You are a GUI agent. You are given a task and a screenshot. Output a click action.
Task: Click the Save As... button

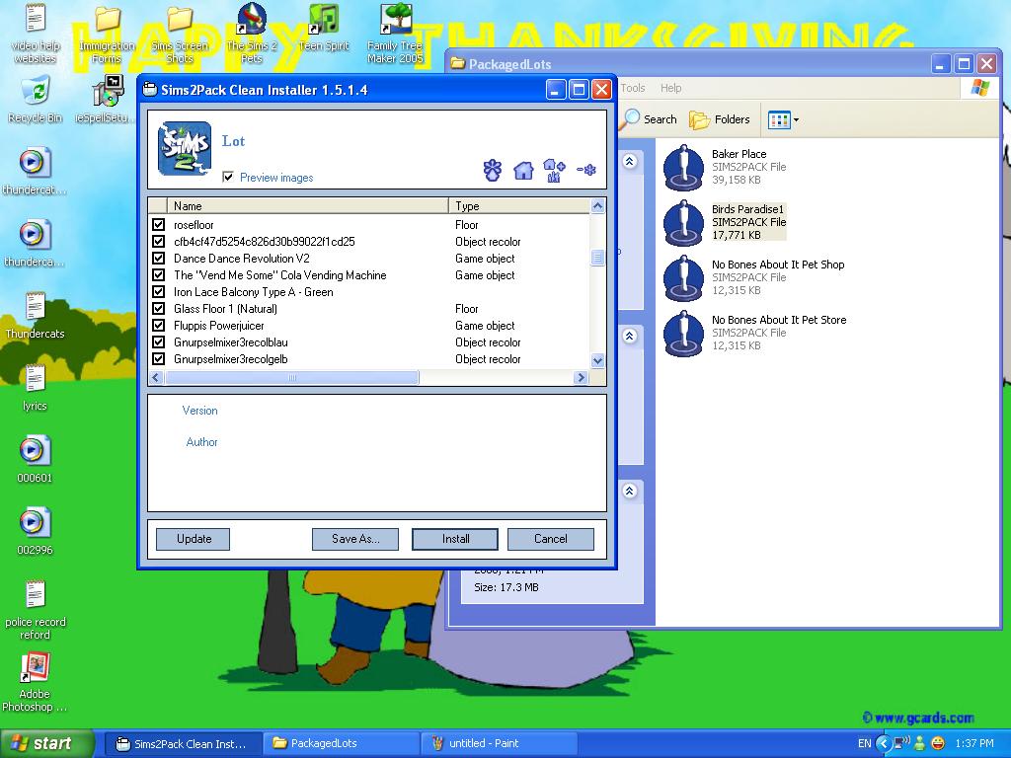[x=355, y=539]
